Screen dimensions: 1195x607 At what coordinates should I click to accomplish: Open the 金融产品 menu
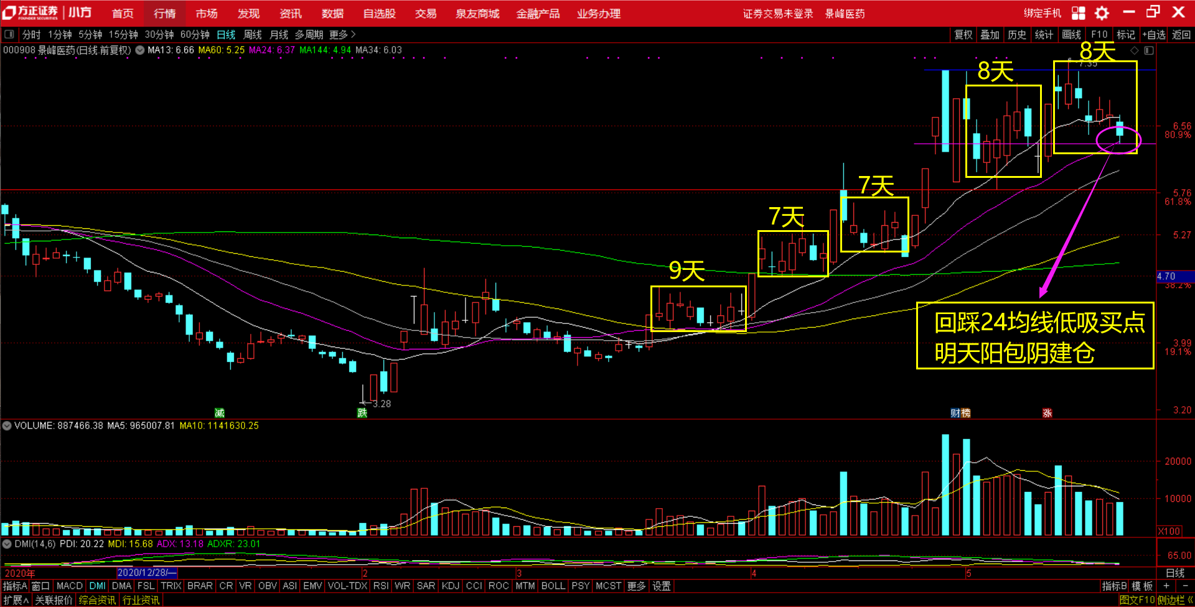pyautogui.click(x=538, y=13)
